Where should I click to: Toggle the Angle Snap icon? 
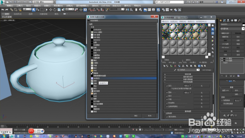pyautogui.click(x=94, y=10)
